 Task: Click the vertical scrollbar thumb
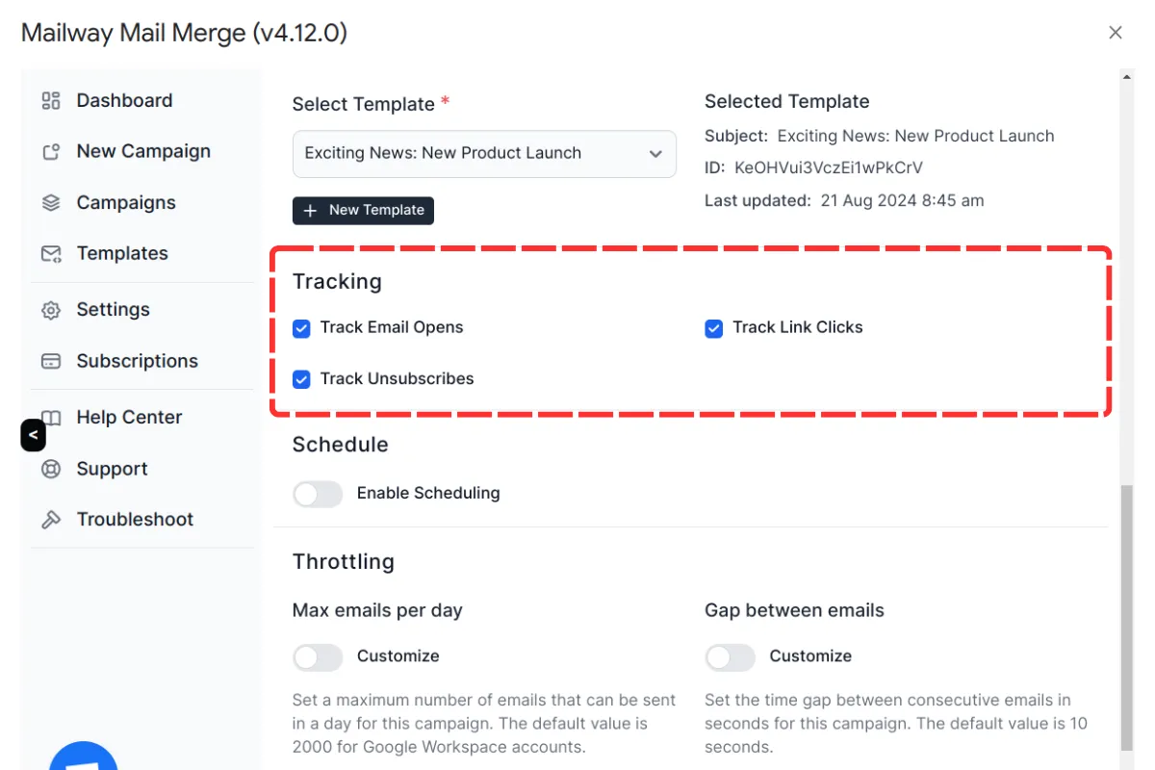(1127, 616)
